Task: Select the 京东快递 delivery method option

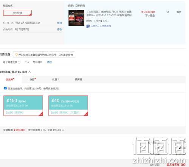Action: click(17, 13)
